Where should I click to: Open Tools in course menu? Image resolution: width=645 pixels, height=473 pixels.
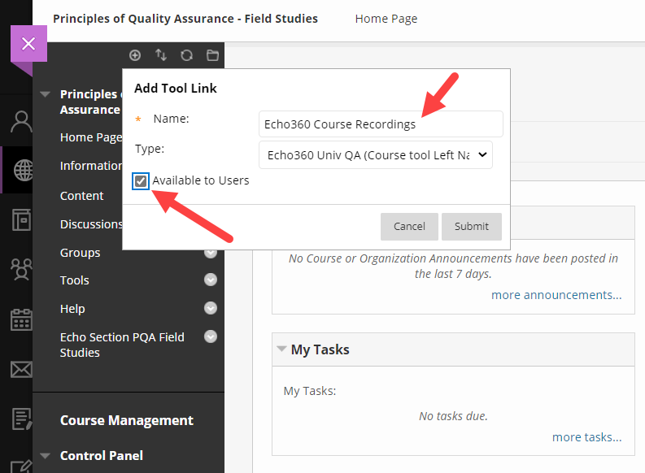(x=75, y=280)
